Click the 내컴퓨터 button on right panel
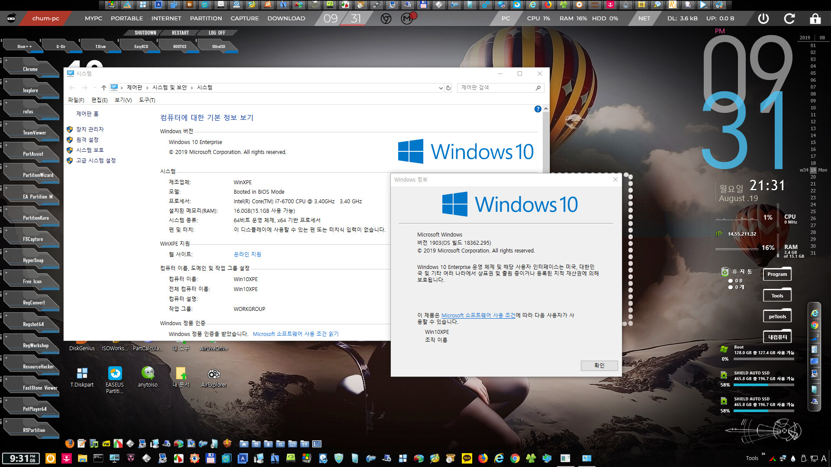831x467 pixels. (777, 337)
